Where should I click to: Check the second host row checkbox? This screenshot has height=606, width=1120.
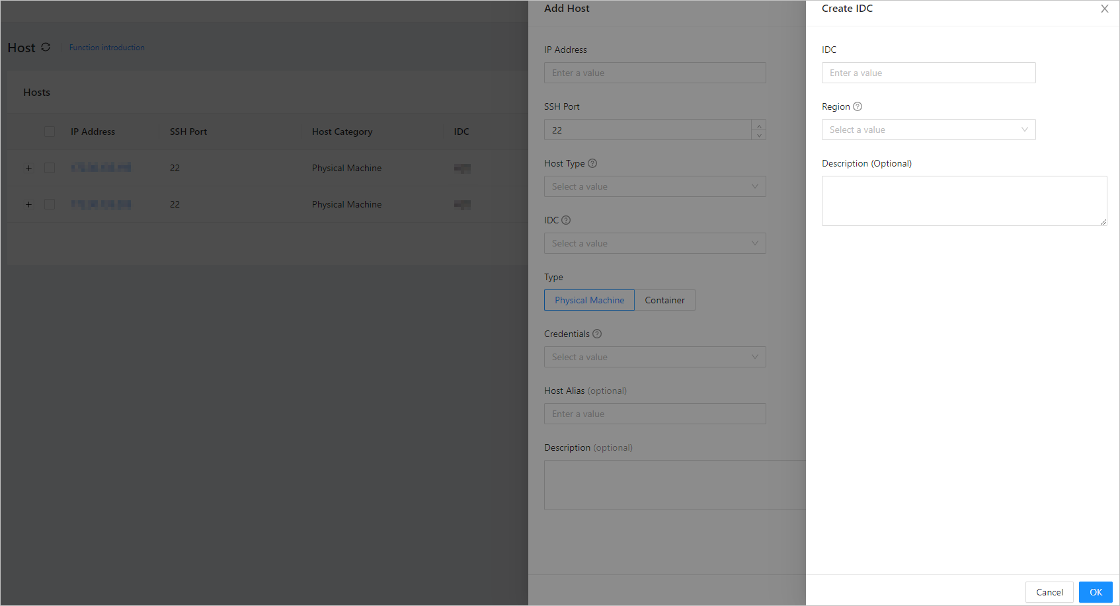click(50, 204)
